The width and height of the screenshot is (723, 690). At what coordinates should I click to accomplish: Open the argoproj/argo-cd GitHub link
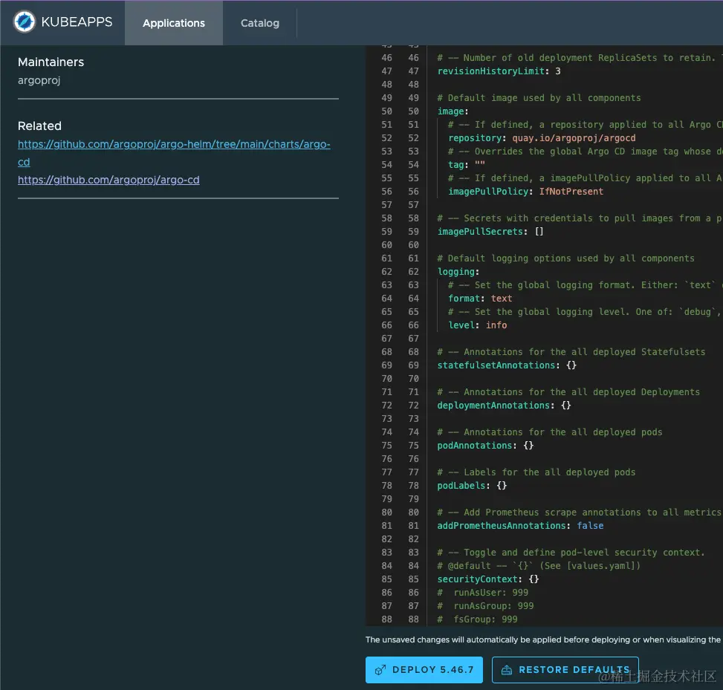tap(108, 180)
